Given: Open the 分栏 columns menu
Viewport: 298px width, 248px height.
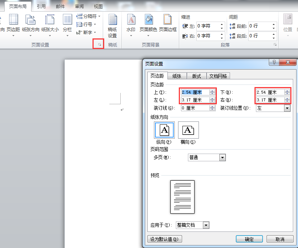Looking at the screenshot, I should coord(67,25).
